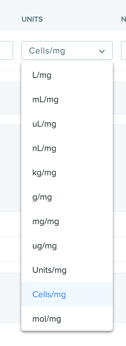Click the chevron arrow in the Units dropdown
Screen dimensions: 126x346
pos(102,51)
